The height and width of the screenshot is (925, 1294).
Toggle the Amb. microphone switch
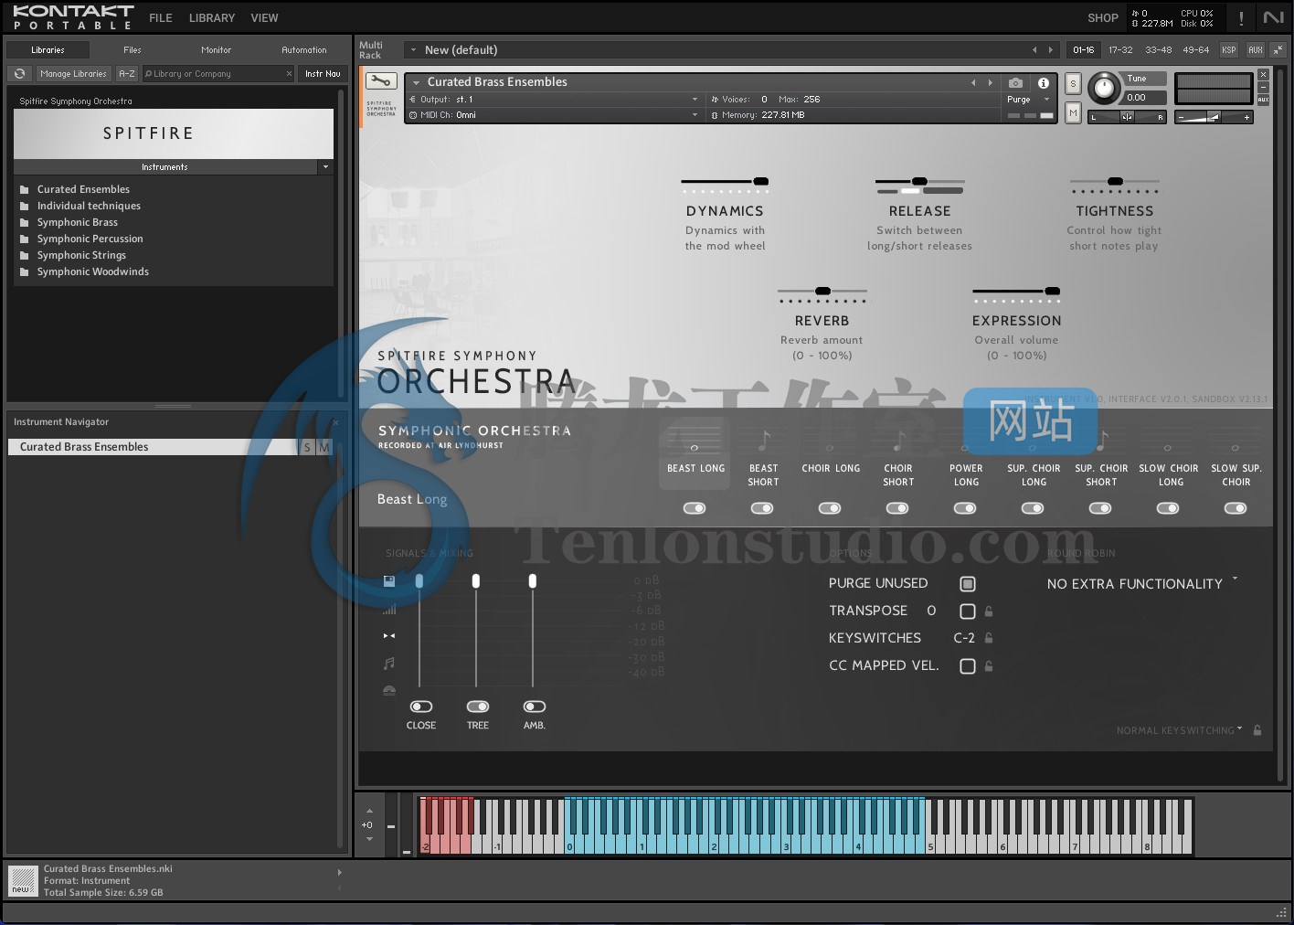(535, 707)
